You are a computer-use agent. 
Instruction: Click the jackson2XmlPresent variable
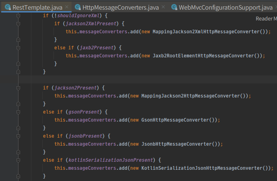pyautogui.click(x=91, y=24)
